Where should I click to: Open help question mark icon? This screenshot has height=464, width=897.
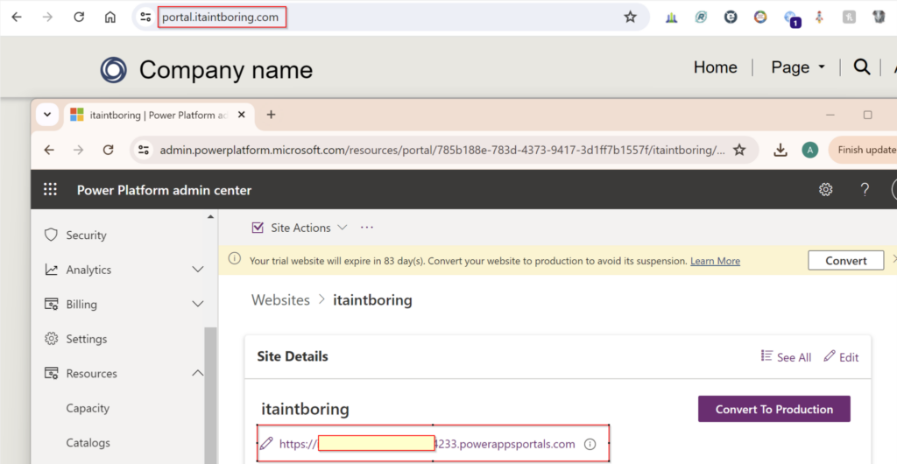click(x=865, y=190)
